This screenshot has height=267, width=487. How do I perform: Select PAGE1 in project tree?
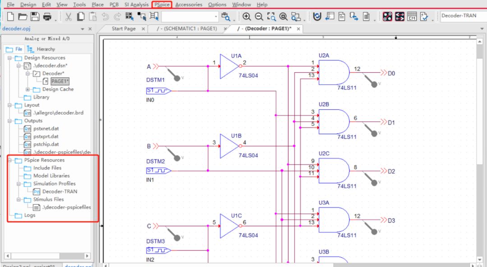pyautogui.click(x=60, y=81)
